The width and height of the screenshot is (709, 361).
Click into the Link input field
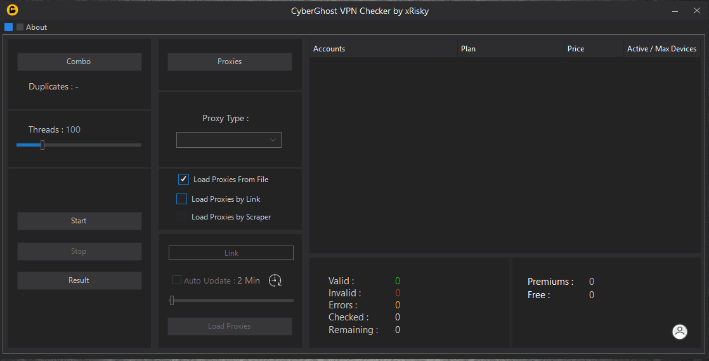(x=231, y=253)
